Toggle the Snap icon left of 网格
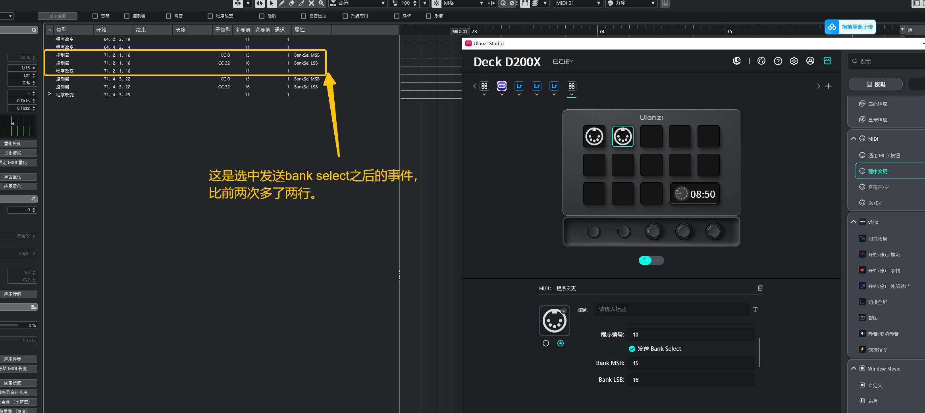Viewport: 925px width, 413px height. (436, 3)
